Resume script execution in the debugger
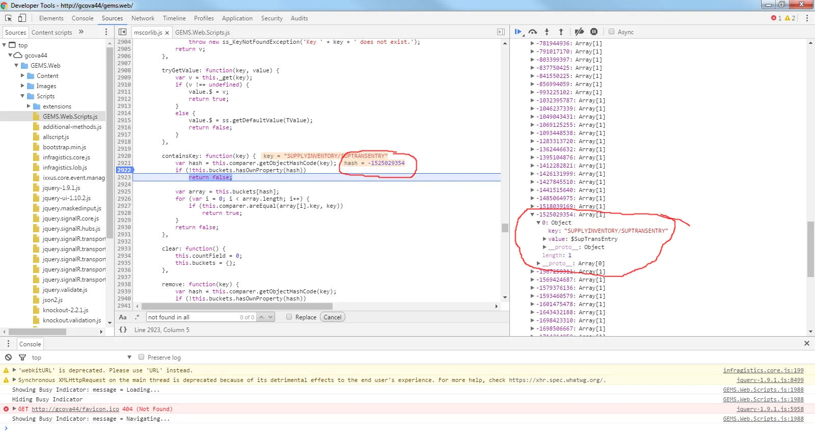 [x=518, y=32]
